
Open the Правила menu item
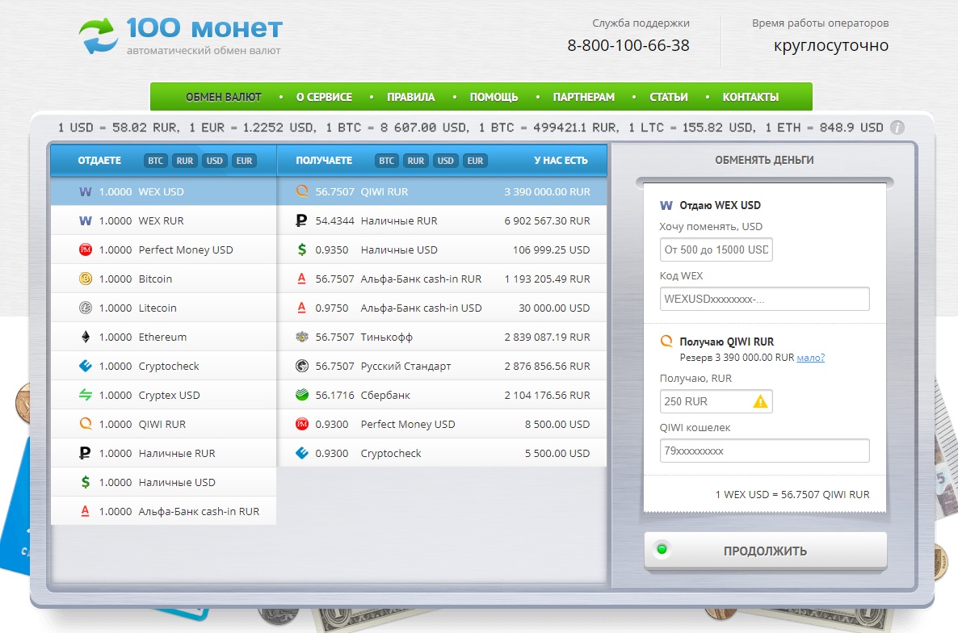410,97
